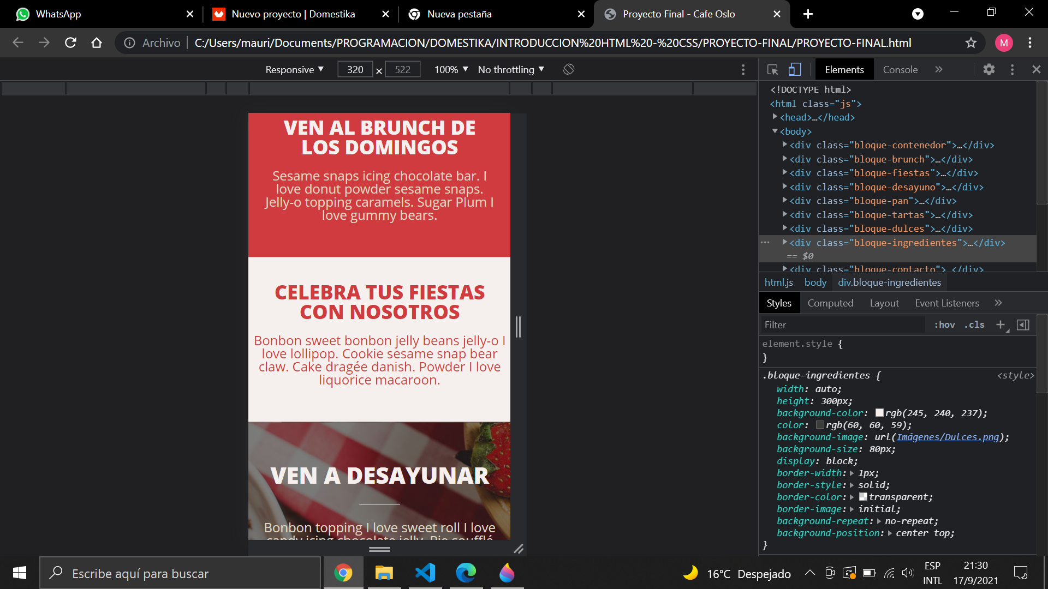Viewport: 1048px width, 589px height.
Task: Open the Imágenes/Dulces.png link
Action: pyautogui.click(x=947, y=437)
